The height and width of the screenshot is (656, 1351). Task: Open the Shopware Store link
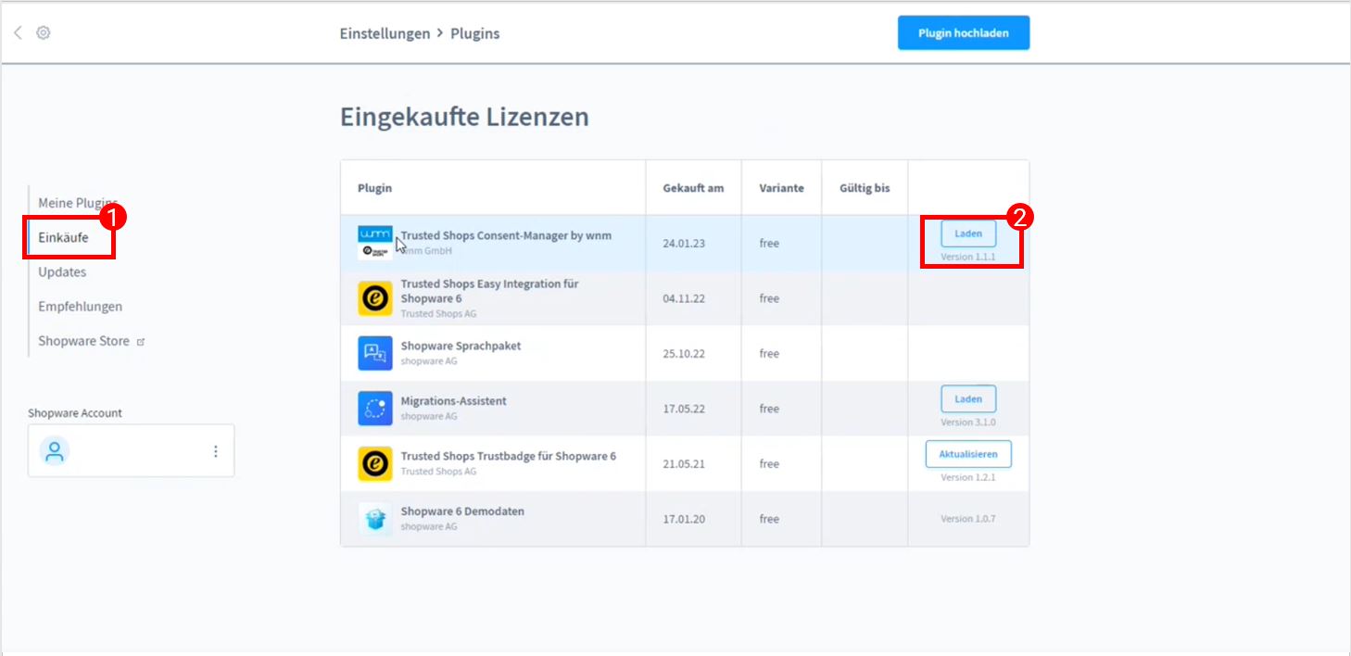coord(83,341)
